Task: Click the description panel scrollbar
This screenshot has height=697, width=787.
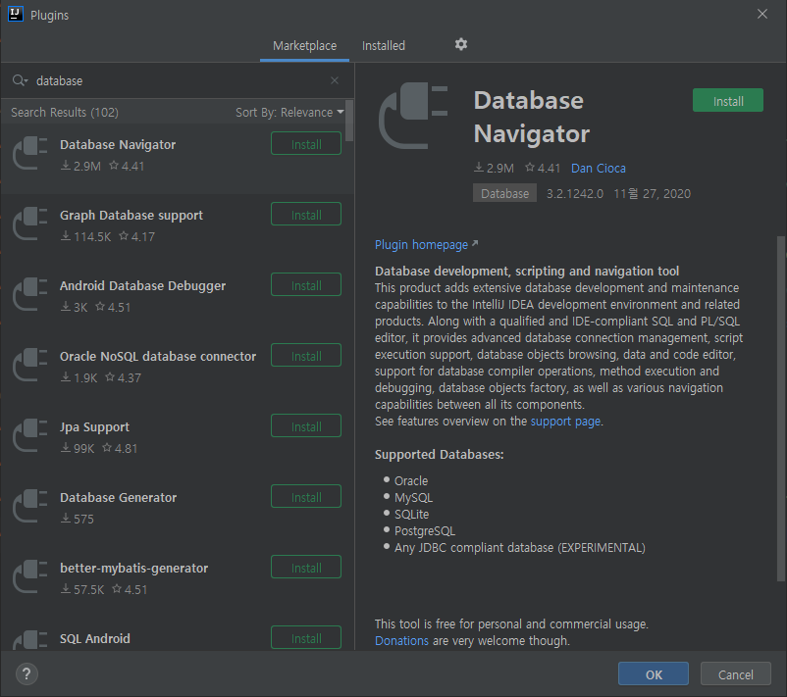Action: coord(780,408)
